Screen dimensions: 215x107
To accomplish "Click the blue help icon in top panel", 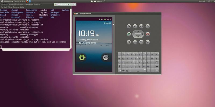I will click(x=30, y=1).
